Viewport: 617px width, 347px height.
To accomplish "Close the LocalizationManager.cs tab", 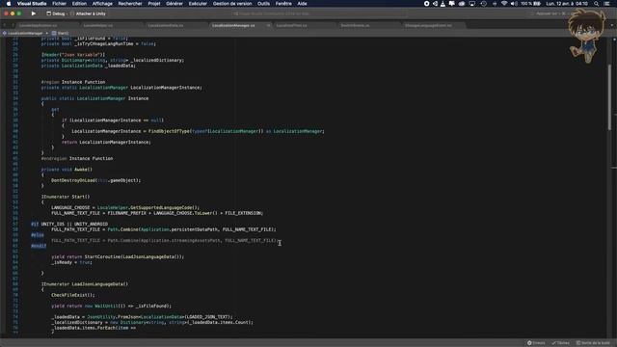I will point(268,26).
